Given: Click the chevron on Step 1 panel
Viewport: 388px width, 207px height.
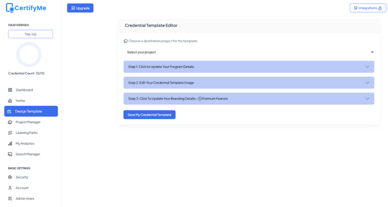Looking at the screenshot, I should 367,67.
